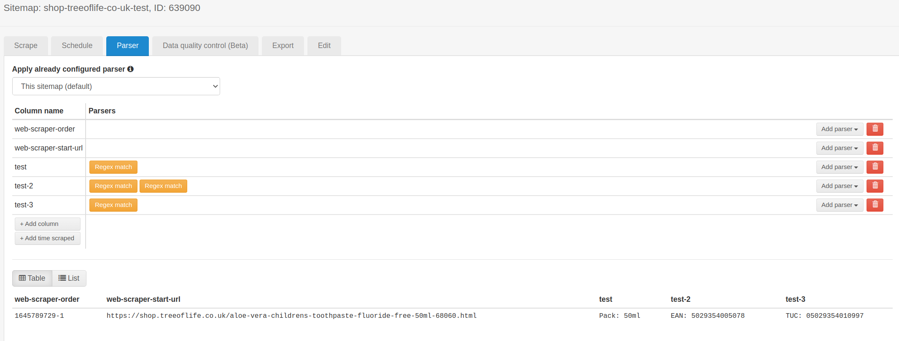Delete the test-2 column via trash icon

click(875, 186)
